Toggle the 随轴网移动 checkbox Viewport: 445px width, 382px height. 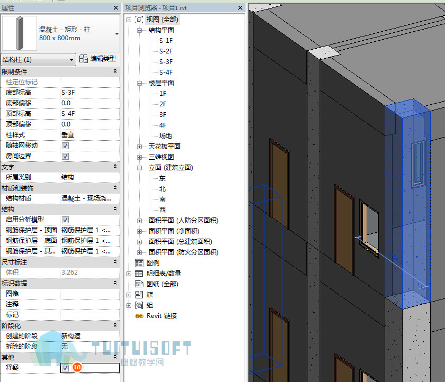pos(65,145)
